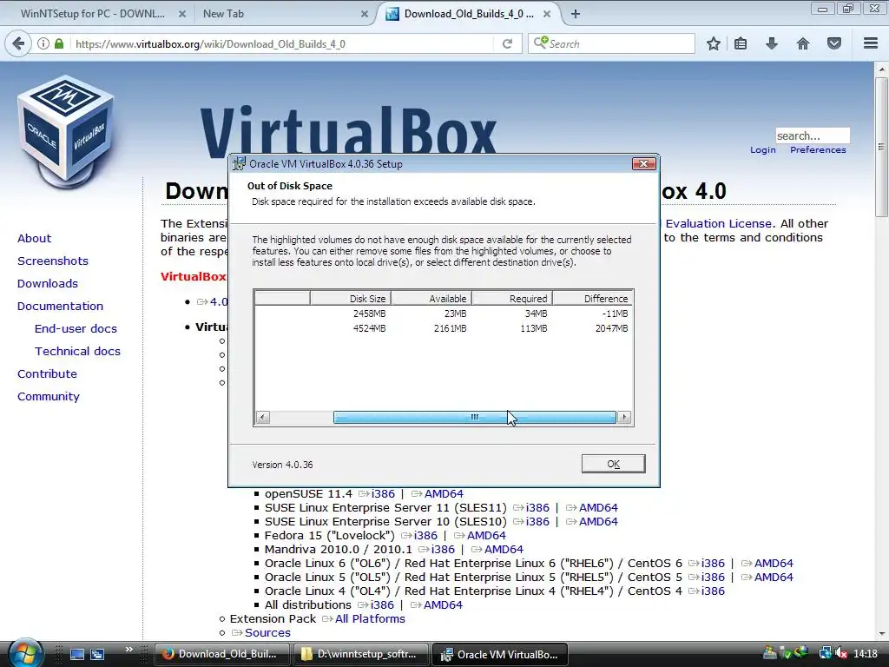Click the Disk Size column header
The width and height of the screenshot is (889, 667).
(351, 299)
